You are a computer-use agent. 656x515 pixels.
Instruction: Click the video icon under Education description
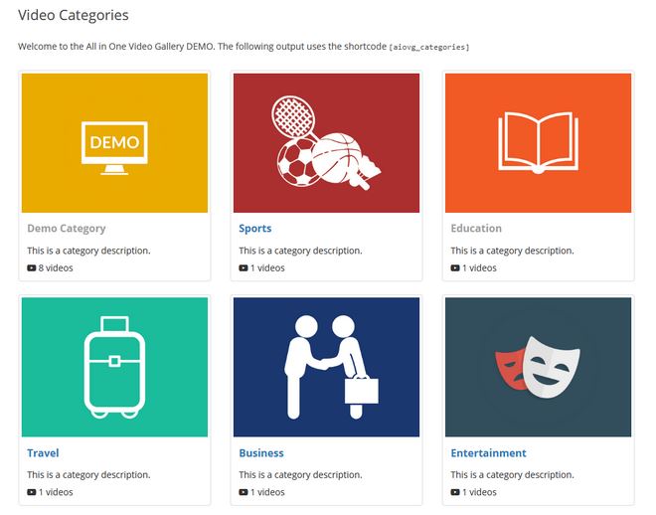click(x=455, y=268)
